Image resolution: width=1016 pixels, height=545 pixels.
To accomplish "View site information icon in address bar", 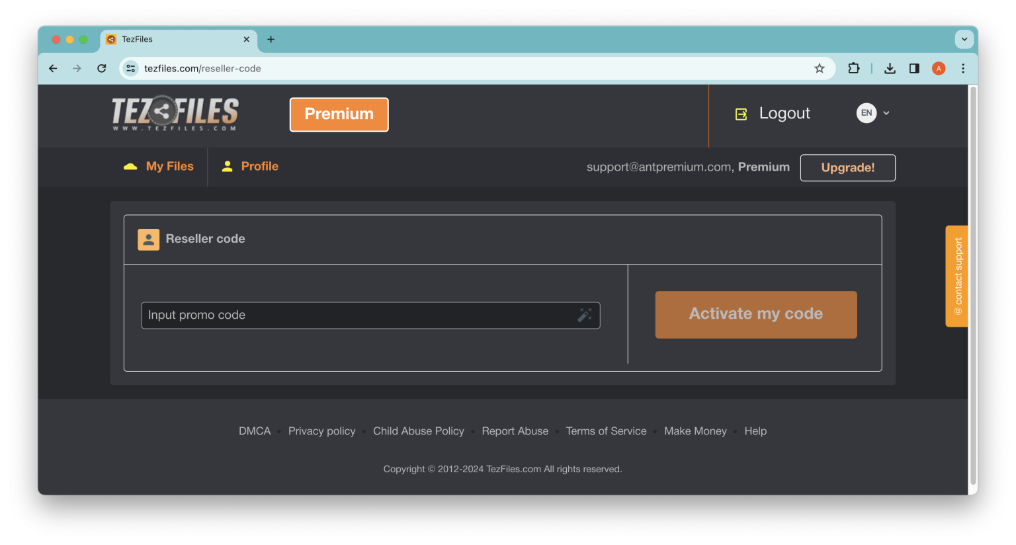I will [x=131, y=68].
